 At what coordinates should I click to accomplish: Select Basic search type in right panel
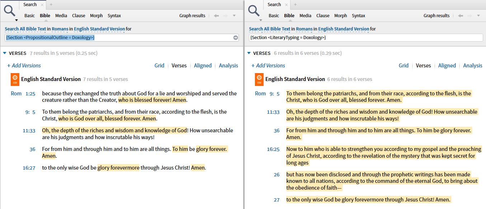click(274, 16)
